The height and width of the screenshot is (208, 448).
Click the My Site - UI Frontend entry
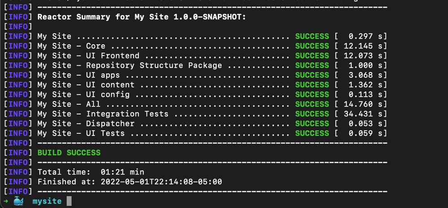click(88, 56)
